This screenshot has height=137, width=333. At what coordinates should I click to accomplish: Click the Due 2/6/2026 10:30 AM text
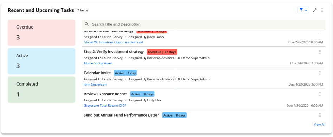[x=306, y=42]
